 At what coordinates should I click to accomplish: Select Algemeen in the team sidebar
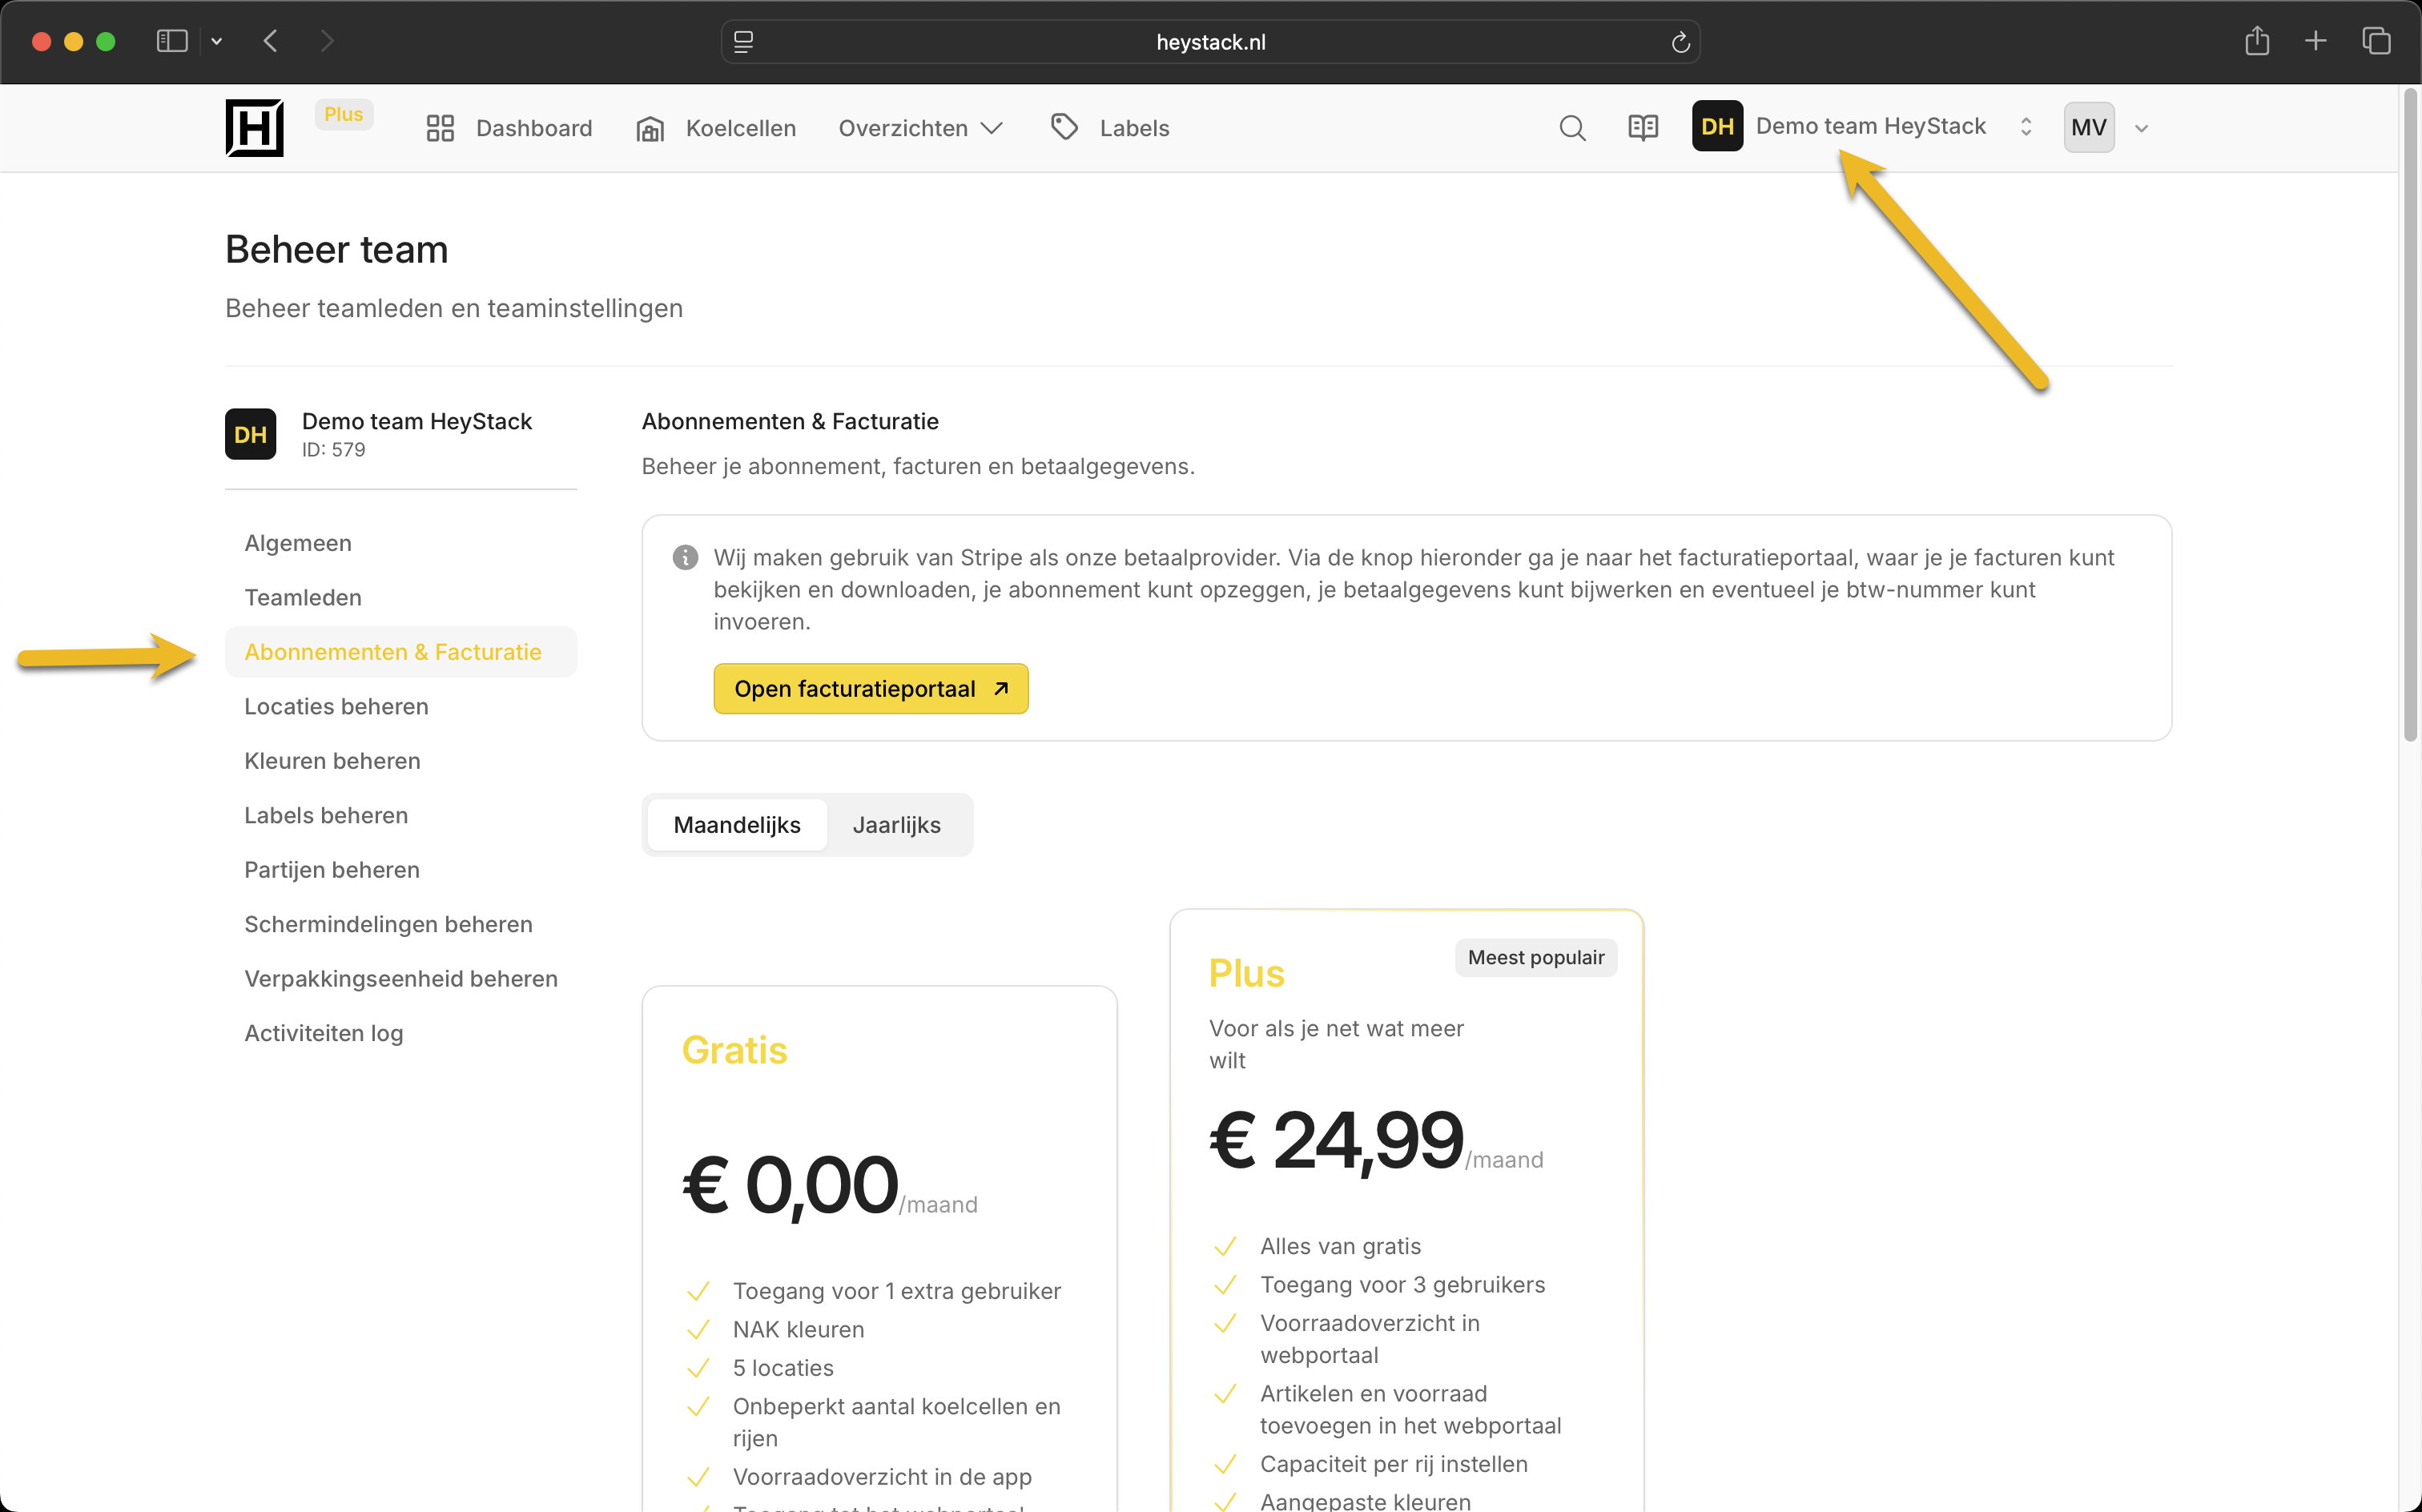point(298,543)
